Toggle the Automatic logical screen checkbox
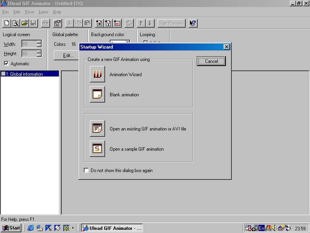The image size is (310, 233). point(6,64)
